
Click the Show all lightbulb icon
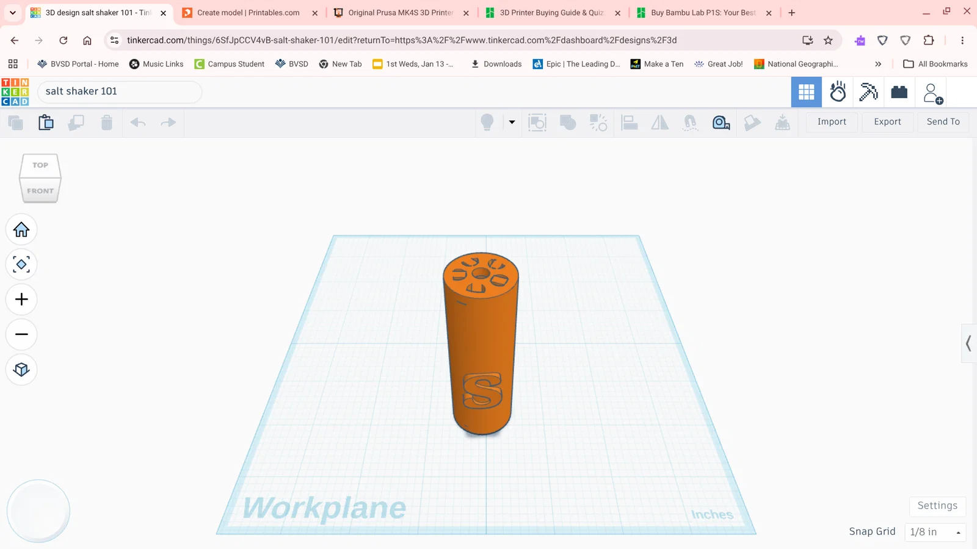pos(487,123)
